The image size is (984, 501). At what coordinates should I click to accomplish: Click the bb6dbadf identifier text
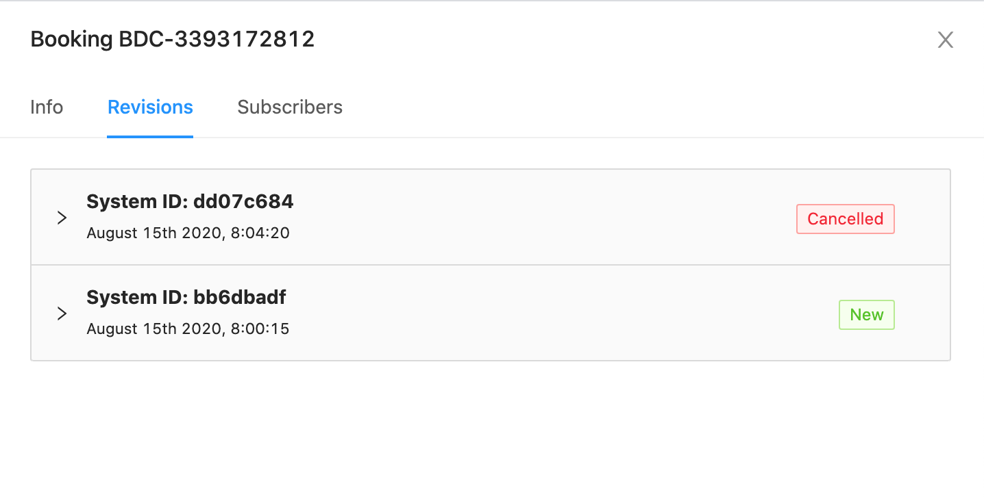click(x=240, y=298)
